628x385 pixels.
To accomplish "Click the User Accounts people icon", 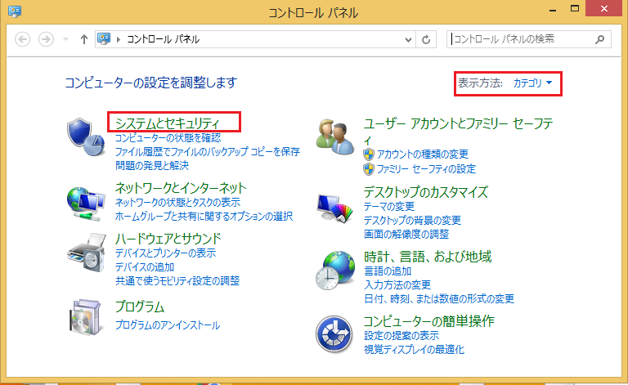I will click(x=334, y=137).
